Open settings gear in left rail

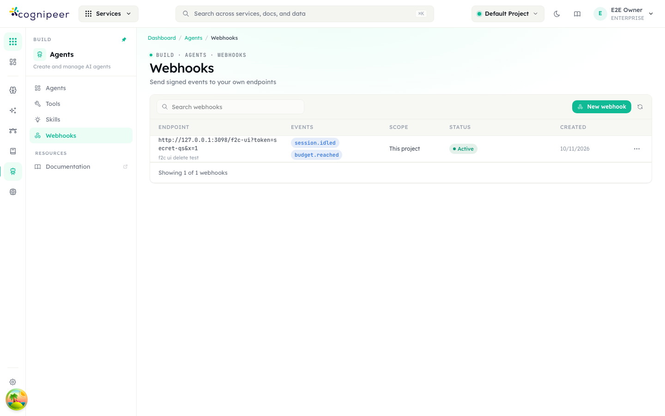(13, 382)
